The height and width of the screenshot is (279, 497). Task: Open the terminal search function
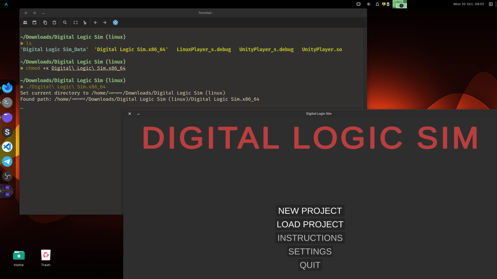coord(65,22)
